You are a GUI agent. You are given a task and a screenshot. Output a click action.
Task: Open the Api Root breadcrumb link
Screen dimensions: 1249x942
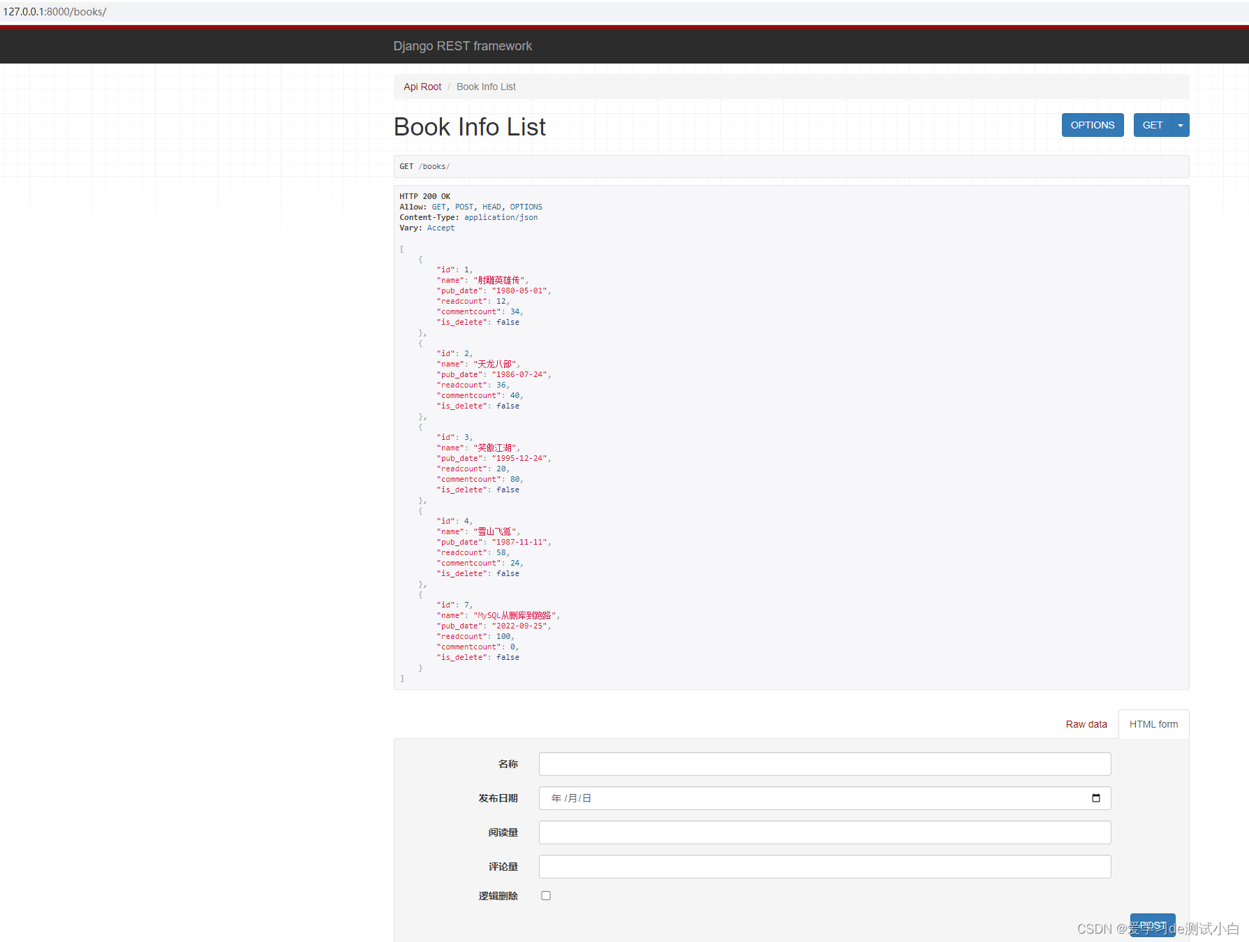click(422, 87)
